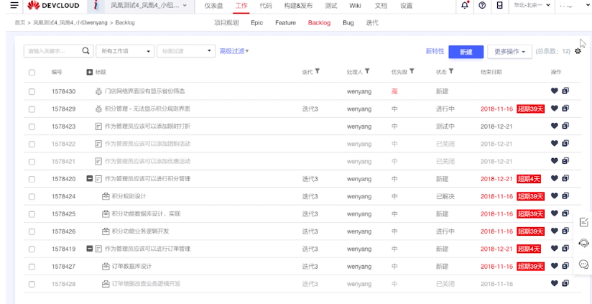
Task: Go to the 仪表盘 tab
Action: [213, 6]
